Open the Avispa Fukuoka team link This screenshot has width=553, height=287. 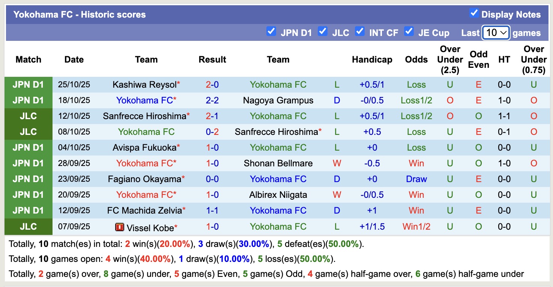[144, 147]
